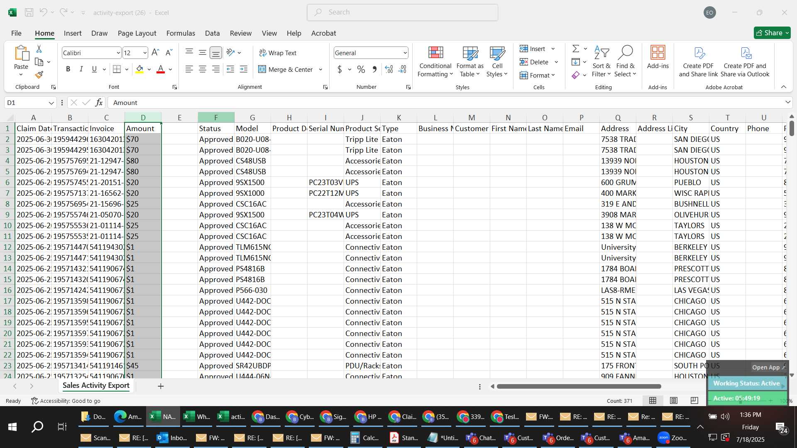Apply yellow Fill Color

click(140, 69)
